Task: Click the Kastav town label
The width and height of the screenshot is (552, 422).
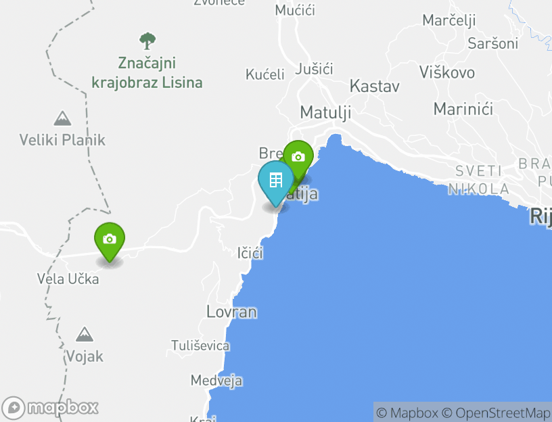Action: point(375,87)
